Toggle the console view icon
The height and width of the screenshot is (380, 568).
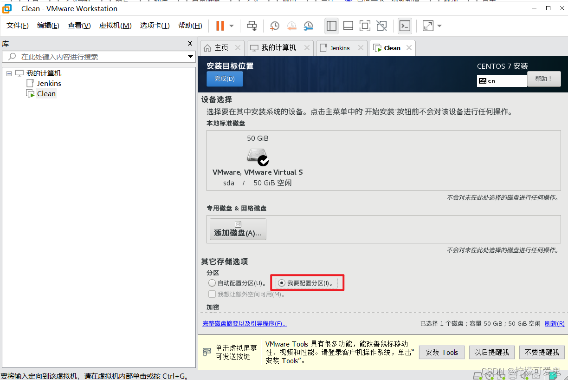tap(405, 26)
